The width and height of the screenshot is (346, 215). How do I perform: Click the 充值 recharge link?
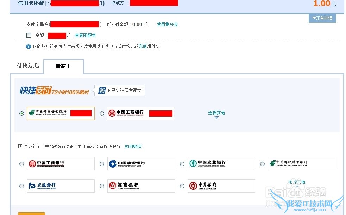tap(143, 46)
